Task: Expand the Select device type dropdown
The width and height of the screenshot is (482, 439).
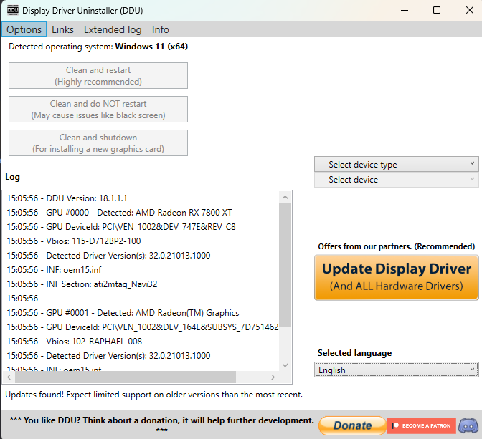Action: click(x=396, y=164)
